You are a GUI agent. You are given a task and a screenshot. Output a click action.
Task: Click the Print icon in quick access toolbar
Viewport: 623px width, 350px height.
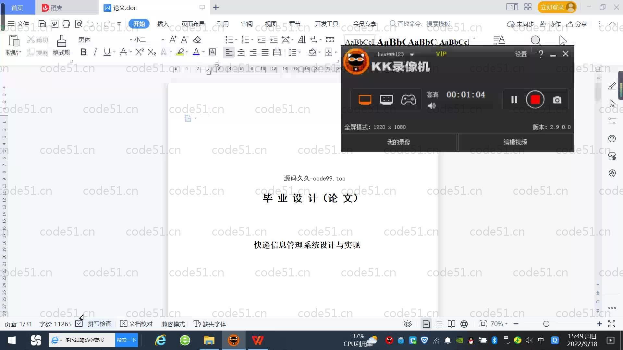click(66, 24)
